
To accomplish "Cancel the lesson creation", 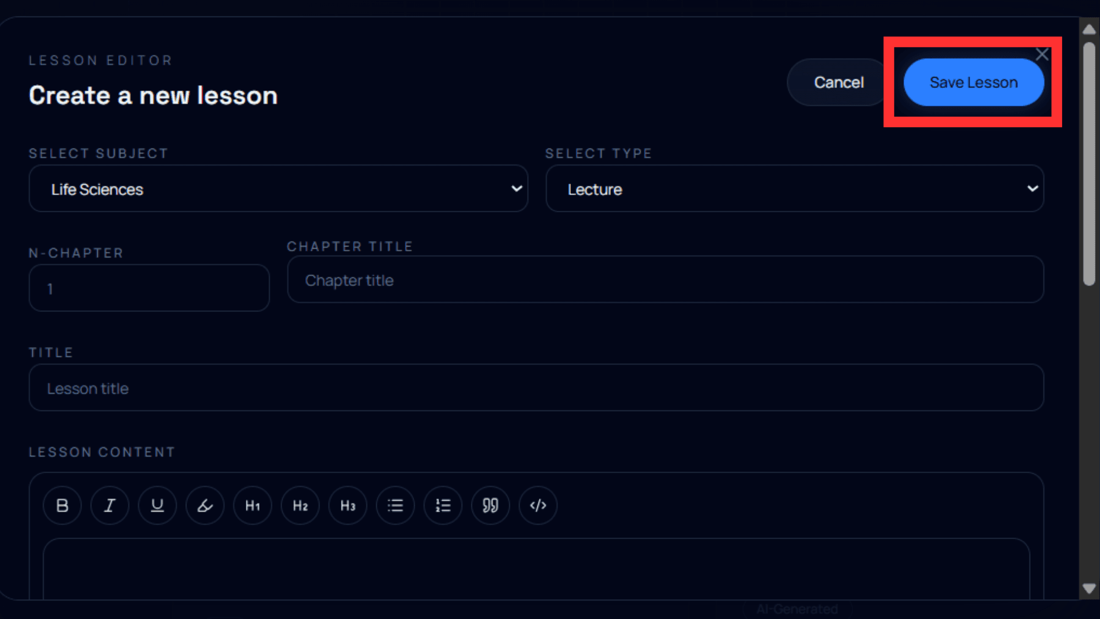I will pyautogui.click(x=839, y=83).
